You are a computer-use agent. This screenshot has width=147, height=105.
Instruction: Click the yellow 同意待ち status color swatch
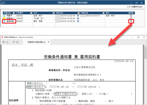click(4, 18)
